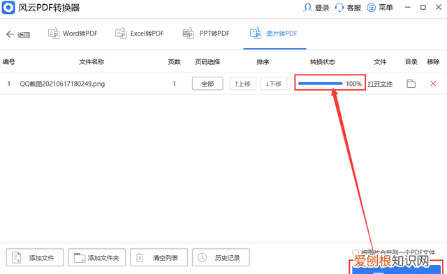Screen dimensions: 447x274
Task: Click the 页数 column header
Action: tap(174, 62)
